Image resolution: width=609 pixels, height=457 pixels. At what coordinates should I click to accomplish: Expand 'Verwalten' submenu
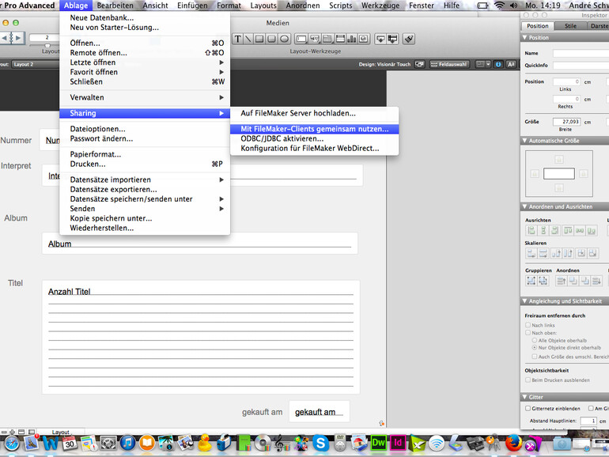tap(145, 97)
